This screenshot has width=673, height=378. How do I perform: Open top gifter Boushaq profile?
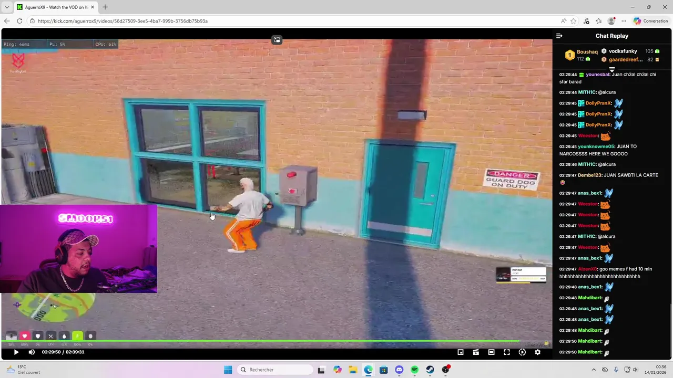coord(587,52)
